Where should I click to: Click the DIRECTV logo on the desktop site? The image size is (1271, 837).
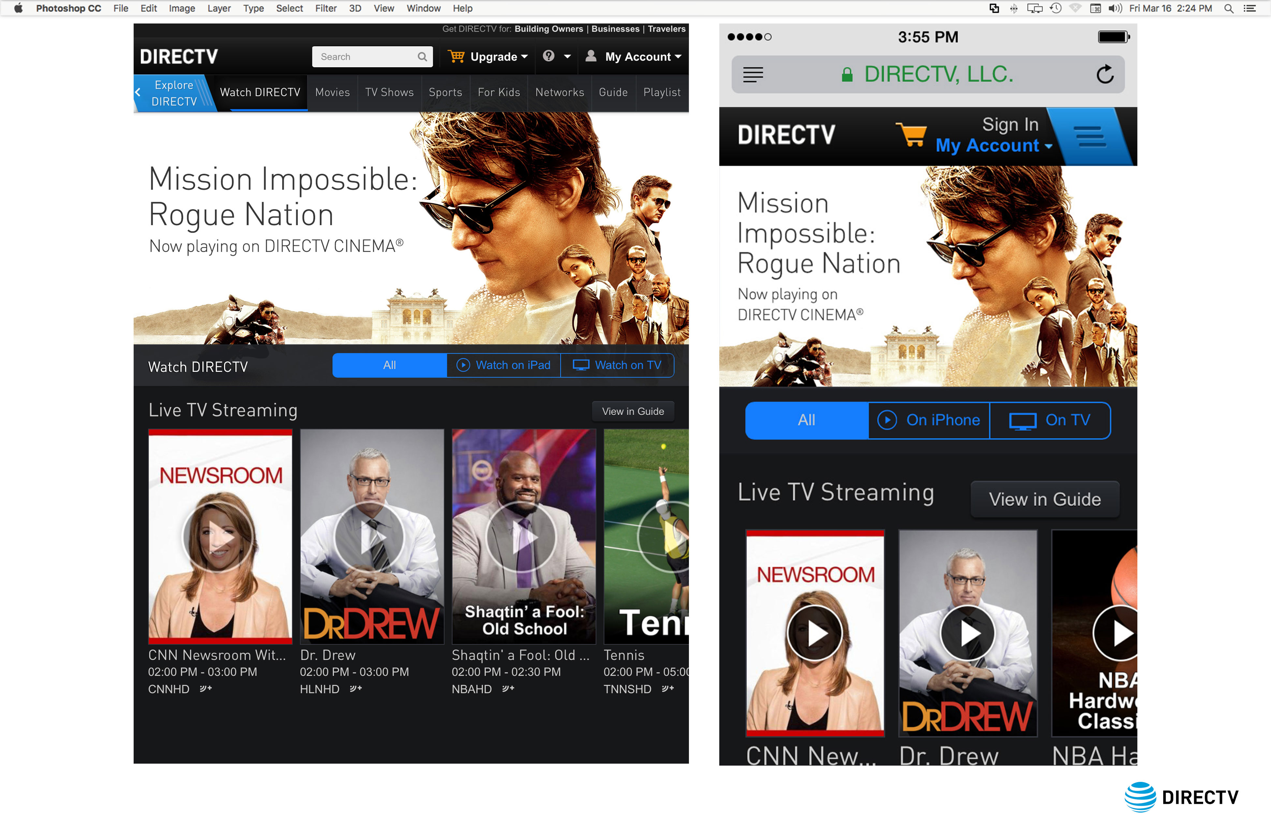pyautogui.click(x=179, y=56)
